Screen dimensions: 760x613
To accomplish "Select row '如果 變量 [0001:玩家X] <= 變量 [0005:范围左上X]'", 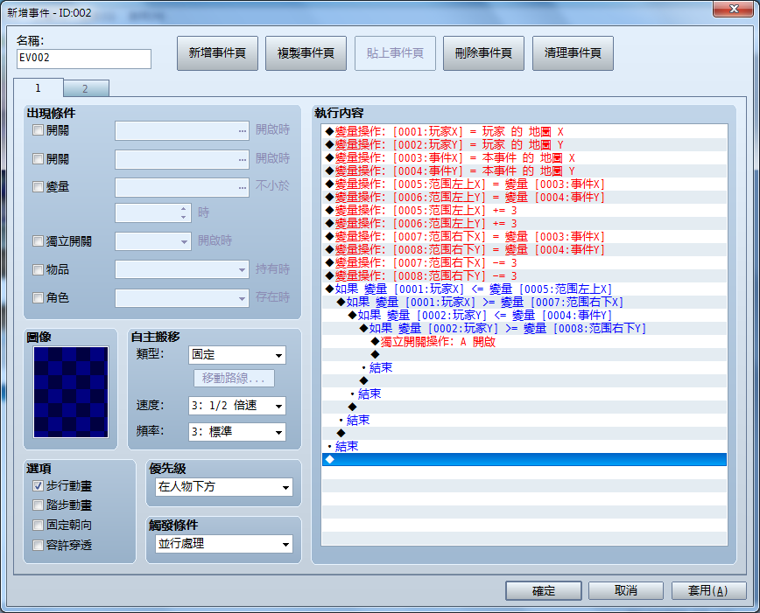I will [x=524, y=289].
